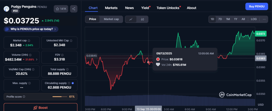Image resolution: width=272 pixels, height=111 pixels.
Task: Click the Profile score progress bar
Action: click(60, 97)
